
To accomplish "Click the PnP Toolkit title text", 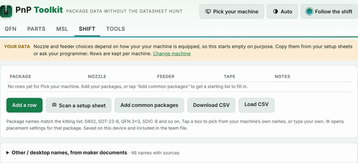I will point(39,10).
